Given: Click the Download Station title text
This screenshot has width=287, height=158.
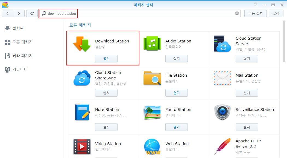Looking at the screenshot, I should (112, 41).
